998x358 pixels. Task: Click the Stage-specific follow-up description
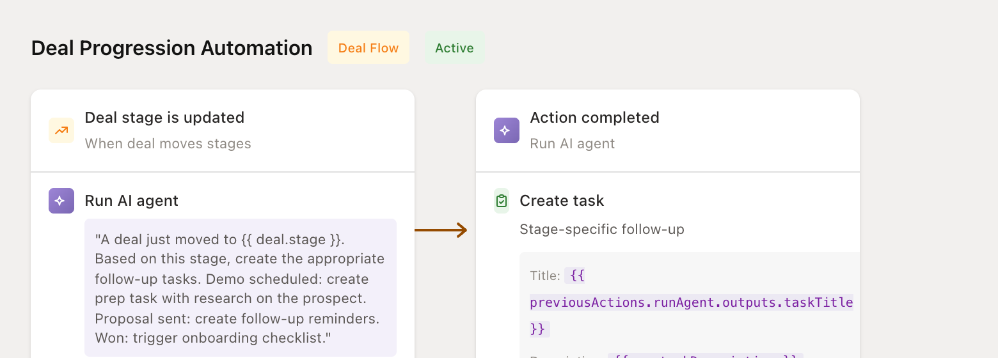(x=602, y=229)
